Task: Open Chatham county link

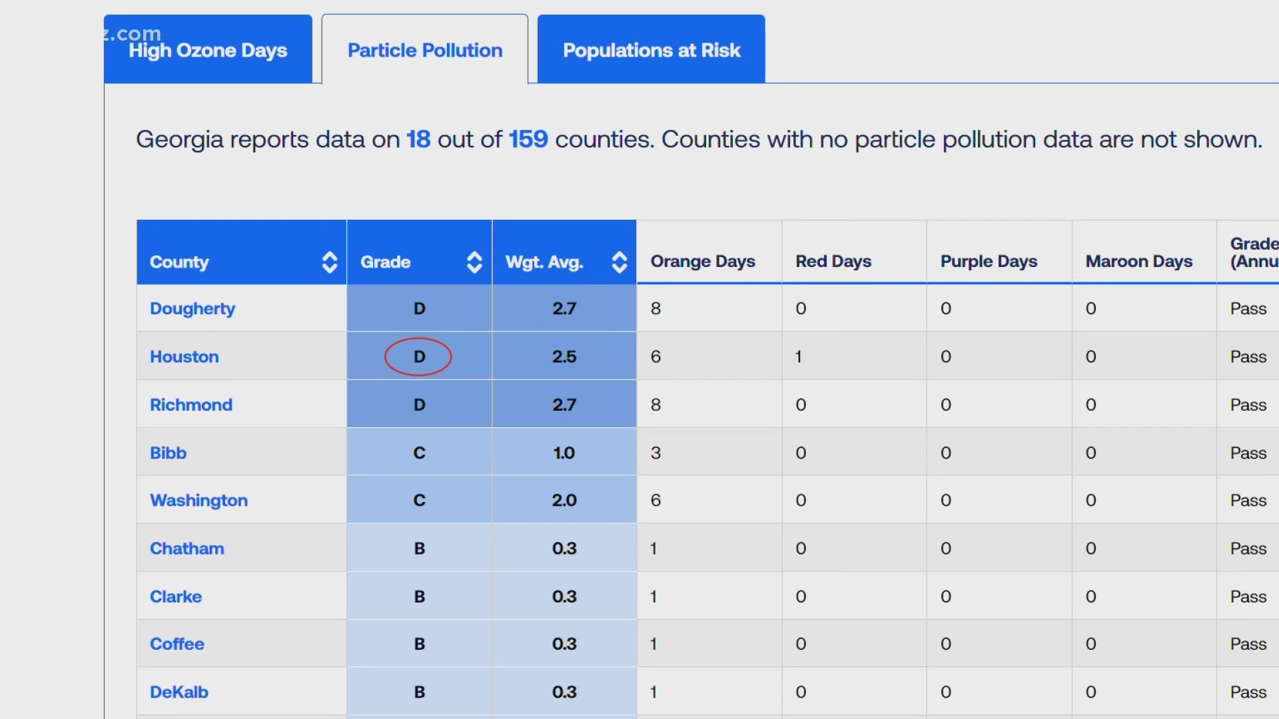Action: (187, 549)
